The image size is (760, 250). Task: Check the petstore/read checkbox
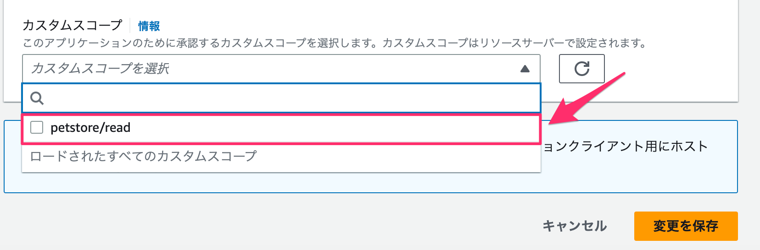37,127
